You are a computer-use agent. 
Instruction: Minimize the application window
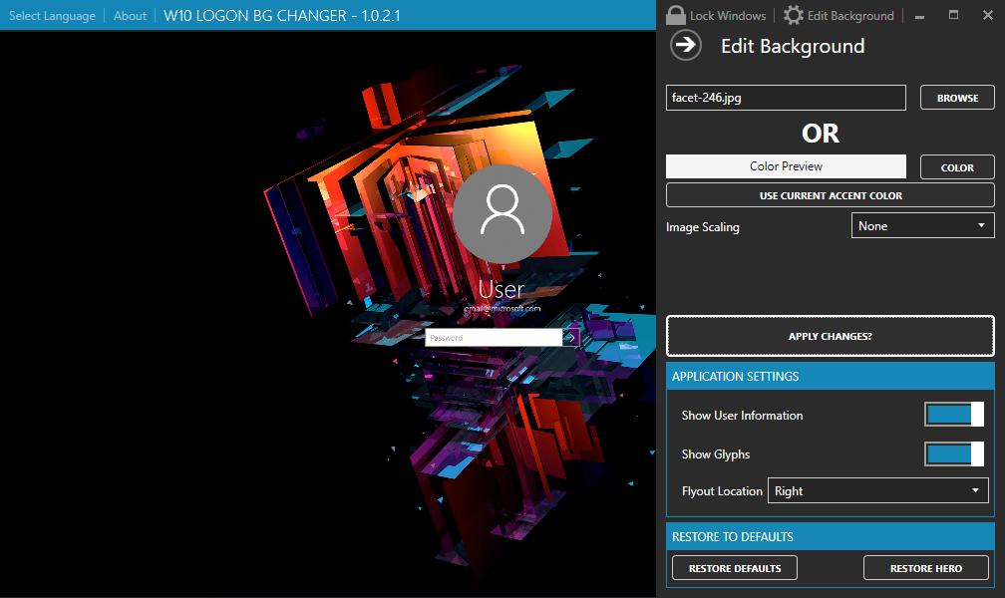[918, 16]
